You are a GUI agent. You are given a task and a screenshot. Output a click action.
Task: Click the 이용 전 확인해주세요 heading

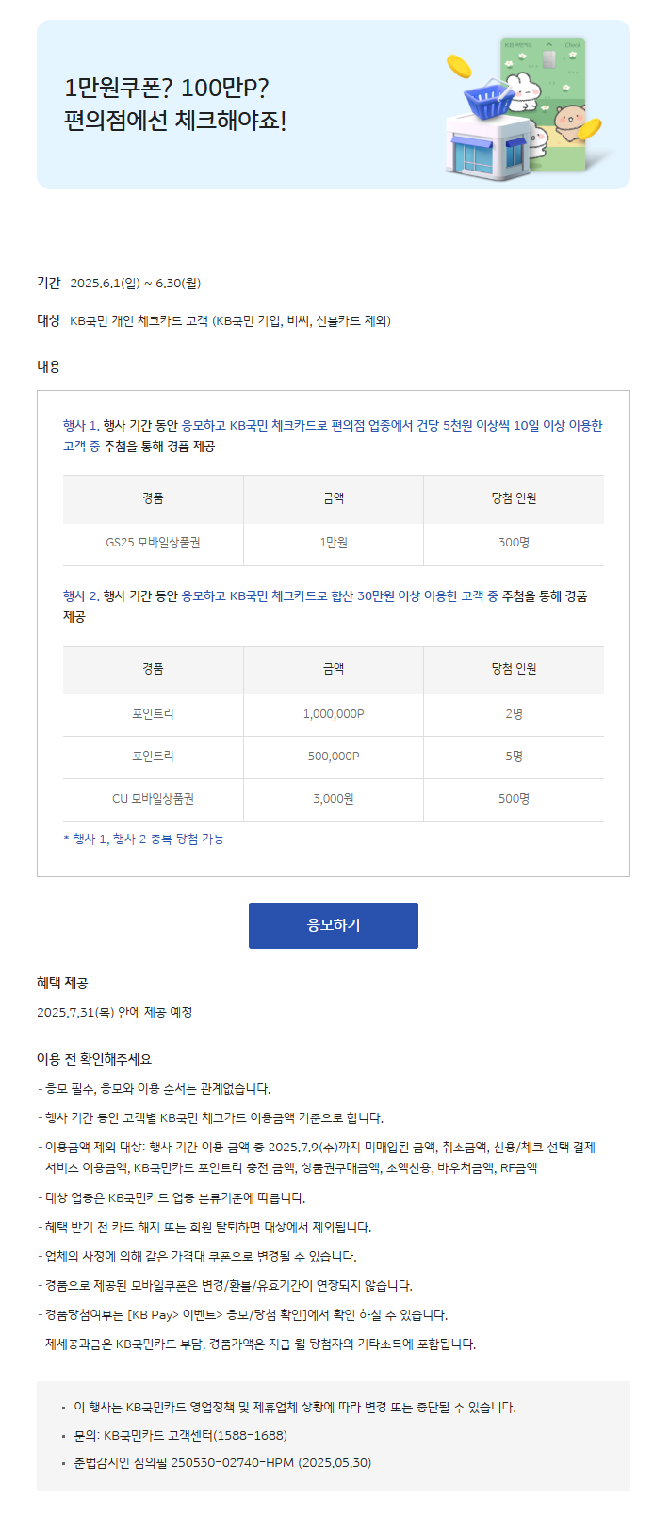click(94, 1059)
